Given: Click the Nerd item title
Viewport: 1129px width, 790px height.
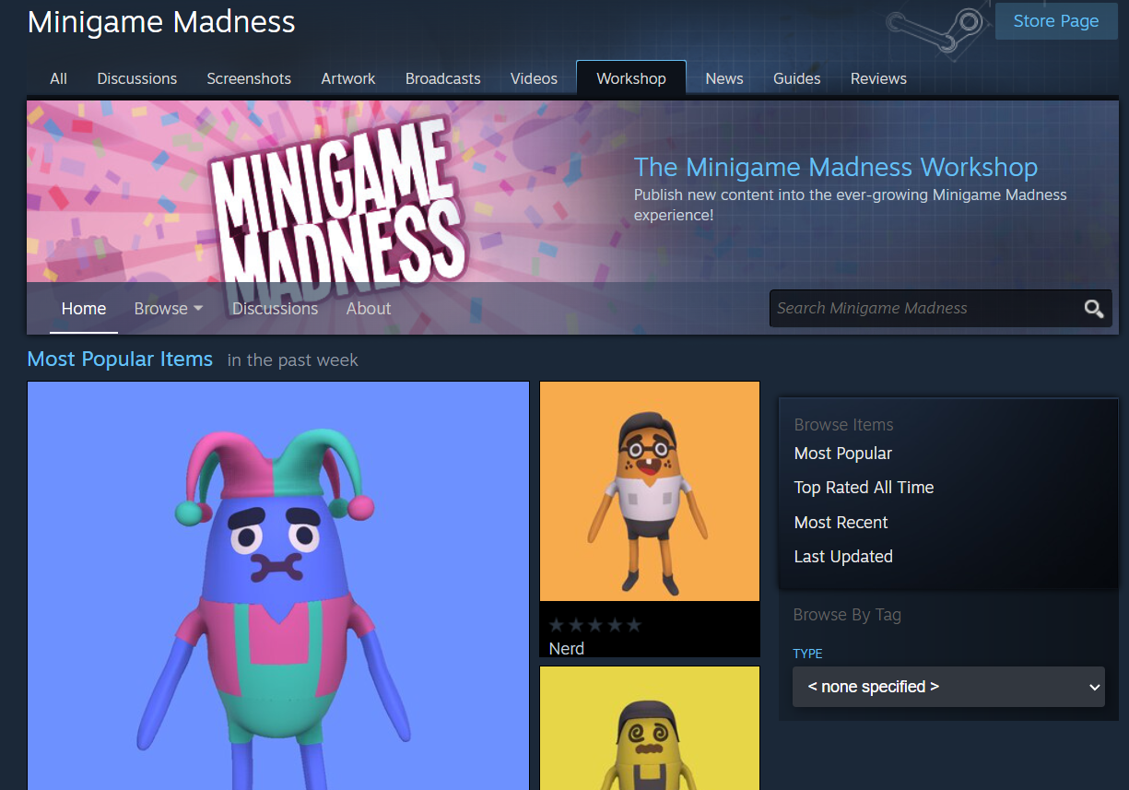Looking at the screenshot, I should pyautogui.click(x=567, y=649).
